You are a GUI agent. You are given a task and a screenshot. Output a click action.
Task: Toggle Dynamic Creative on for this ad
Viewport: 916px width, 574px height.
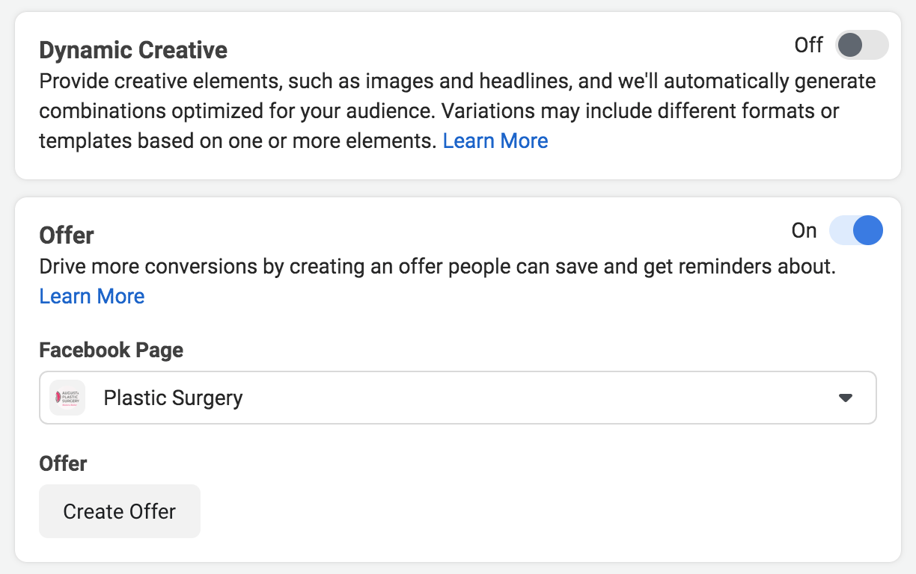coord(861,45)
